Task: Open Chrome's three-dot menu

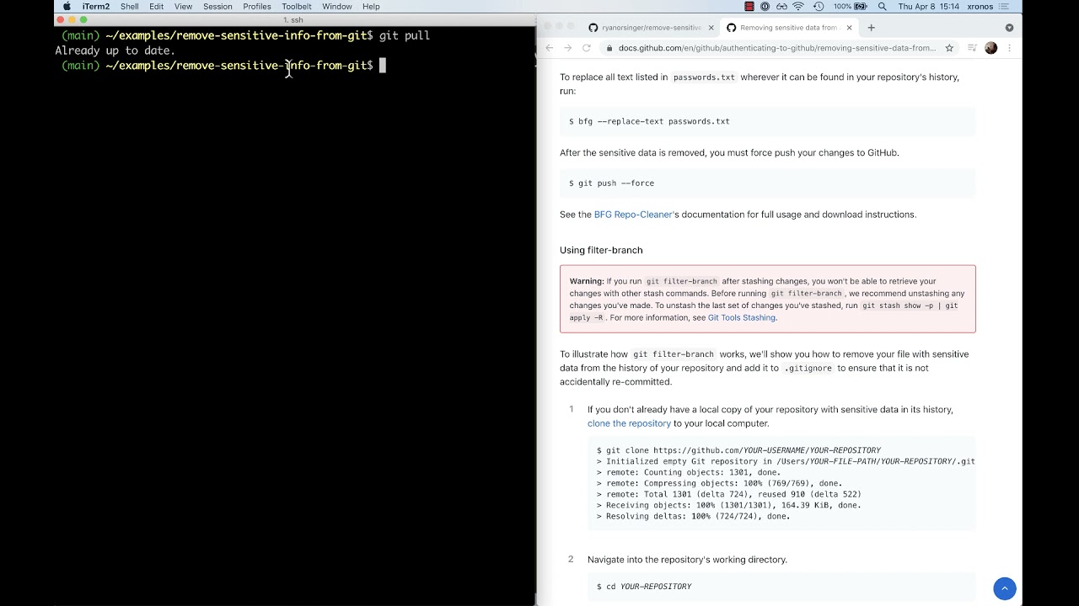Action: pos(1009,48)
